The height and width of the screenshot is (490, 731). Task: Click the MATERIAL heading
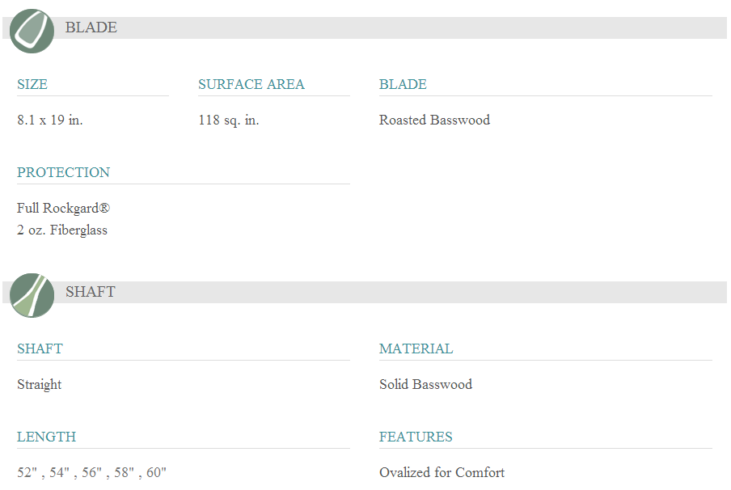pos(416,348)
